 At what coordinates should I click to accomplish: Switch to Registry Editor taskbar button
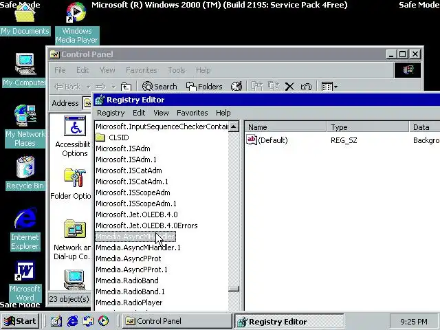click(x=289, y=321)
